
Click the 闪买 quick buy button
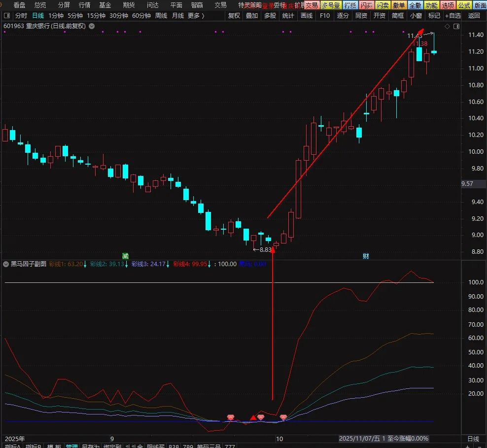(x=366, y=5)
